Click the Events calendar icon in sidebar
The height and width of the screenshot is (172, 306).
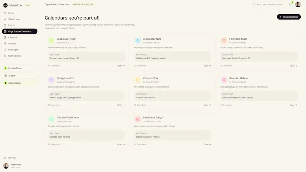click(5, 25)
